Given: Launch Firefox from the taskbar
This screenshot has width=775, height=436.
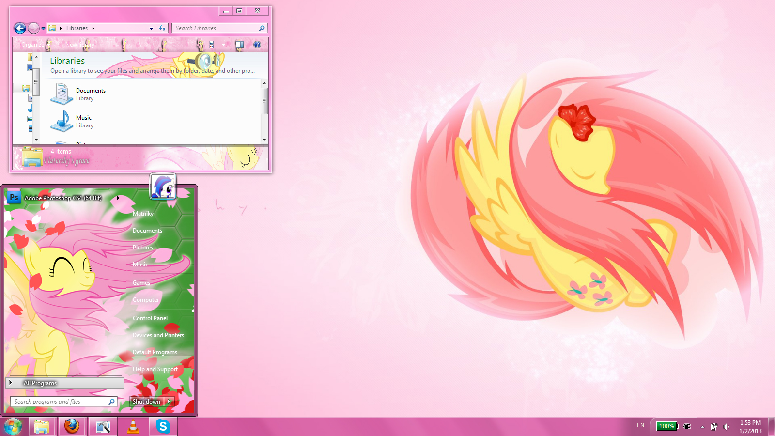Looking at the screenshot, I should [x=72, y=427].
